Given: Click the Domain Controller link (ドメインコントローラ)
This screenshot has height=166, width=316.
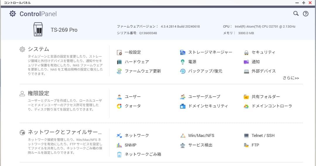Looking at the screenshot, I should point(272,106).
